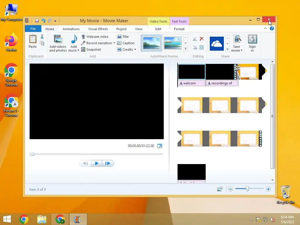
Task: Open Customize Quick Access Toolbar dropdown
Action: point(55,21)
